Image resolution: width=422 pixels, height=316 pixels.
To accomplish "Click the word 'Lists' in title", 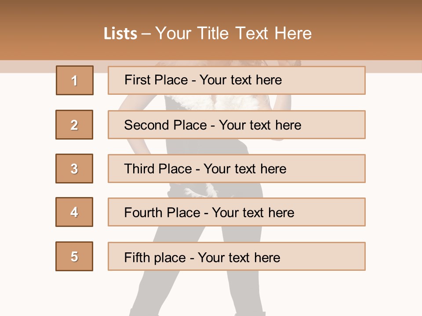I will click(x=120, y=34).
